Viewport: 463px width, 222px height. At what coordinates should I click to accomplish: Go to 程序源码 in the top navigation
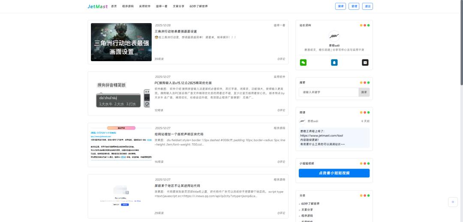point(128,6)
